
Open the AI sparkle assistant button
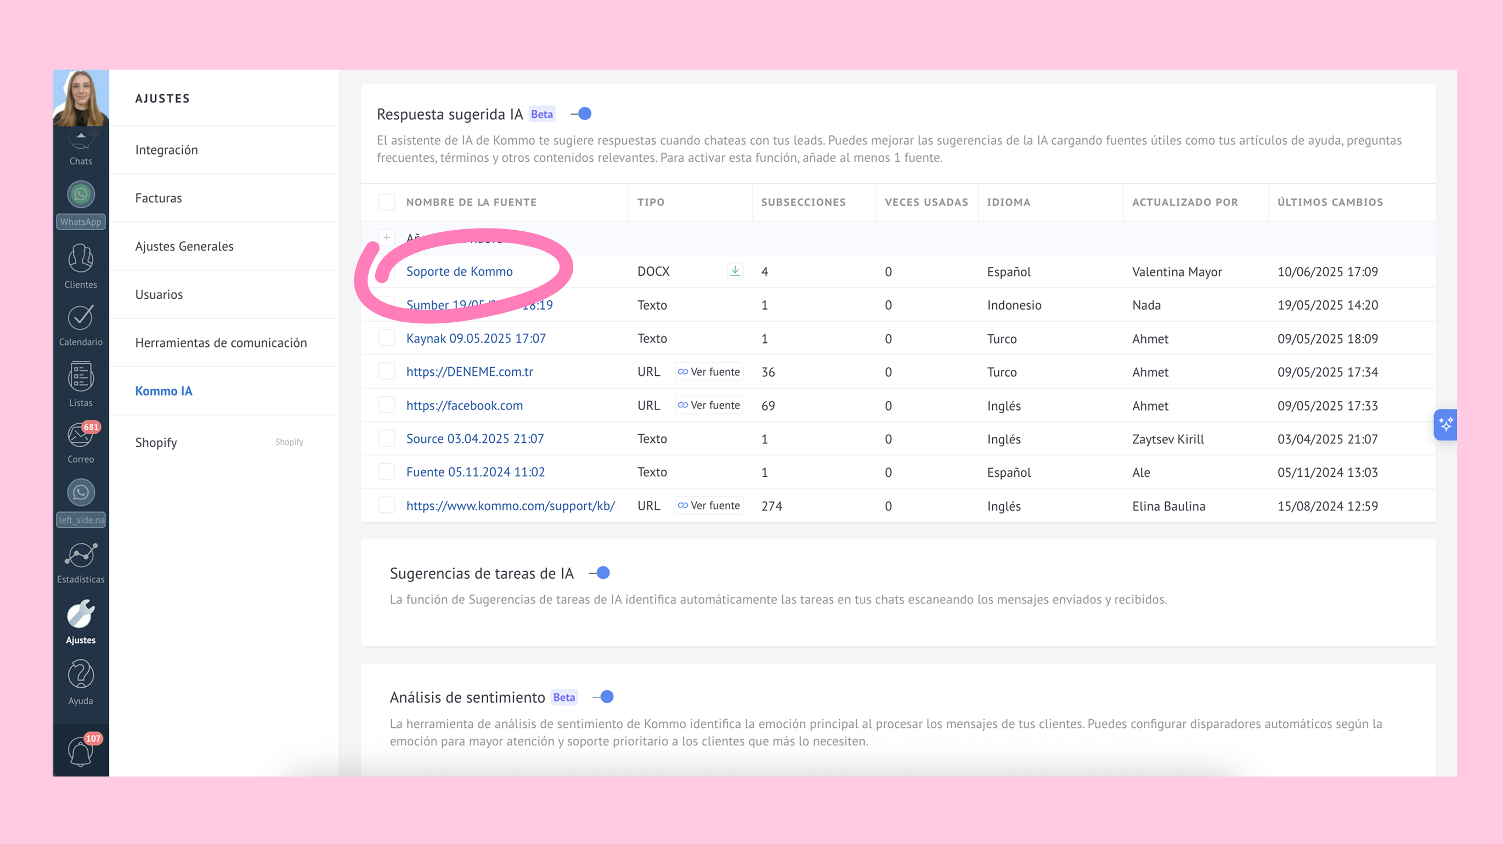pyautogui.click(x=1445, y=424)
